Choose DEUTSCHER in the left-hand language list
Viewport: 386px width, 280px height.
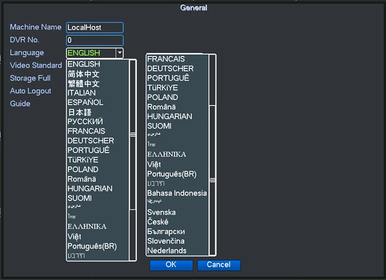click(98, 141)
